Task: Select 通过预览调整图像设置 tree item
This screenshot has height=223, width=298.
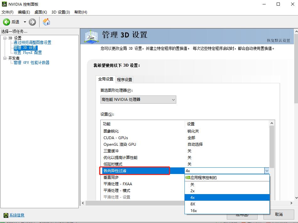Action: (32, 42)
